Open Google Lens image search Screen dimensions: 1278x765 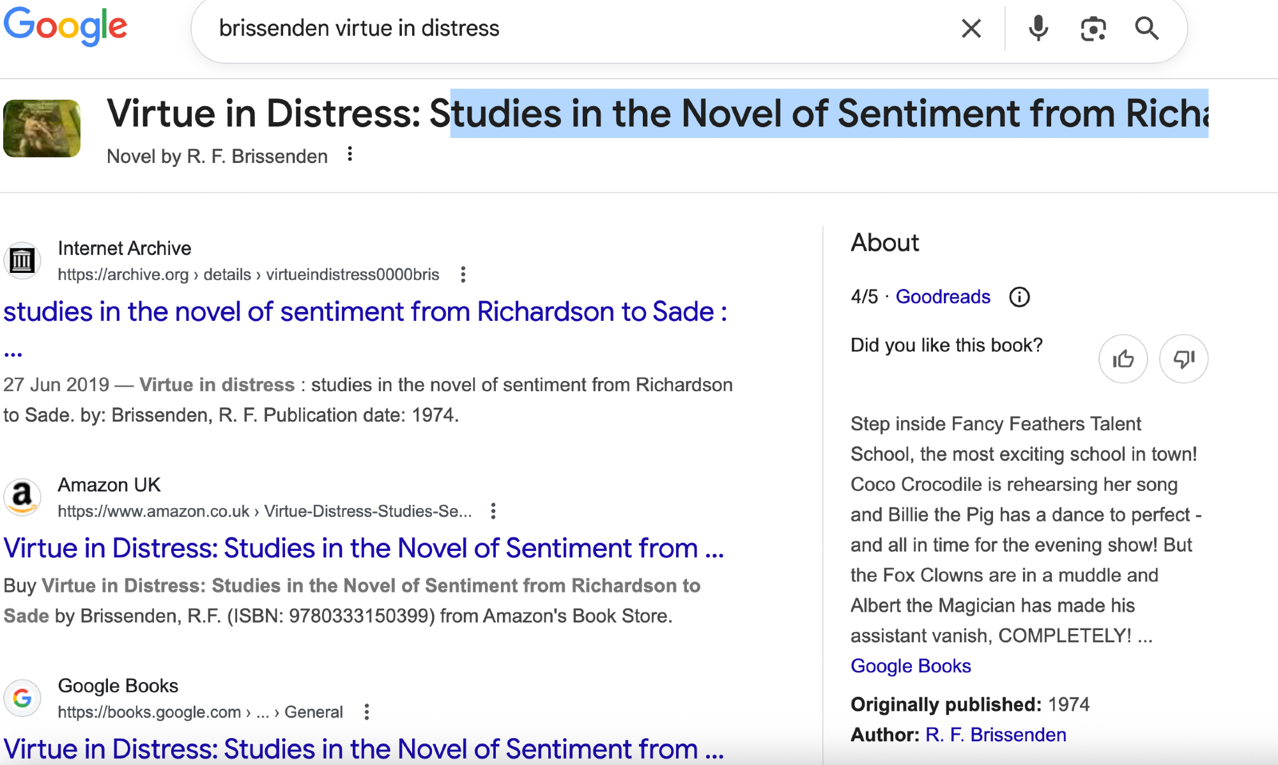[1093, 29]
